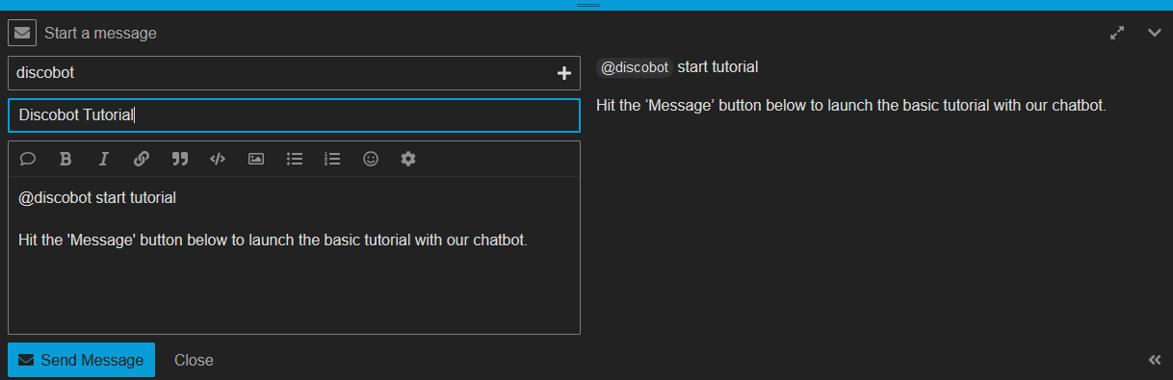Click '@discobot start tutorial' line in the editor
This screenshot has width=1173, height=380.
(x=97, y=197)
